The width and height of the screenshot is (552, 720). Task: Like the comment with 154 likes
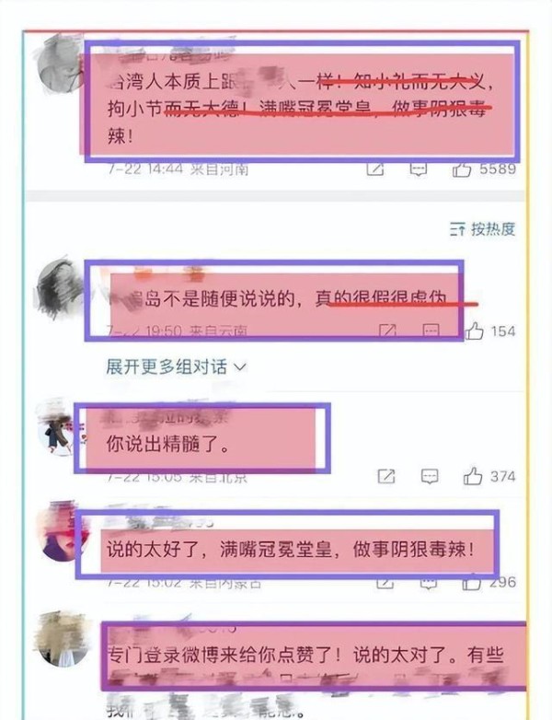click(x=474, y=331)
